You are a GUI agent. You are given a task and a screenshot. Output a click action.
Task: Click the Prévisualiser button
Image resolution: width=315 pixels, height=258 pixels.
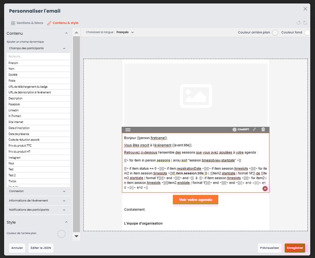click(269, 248)
